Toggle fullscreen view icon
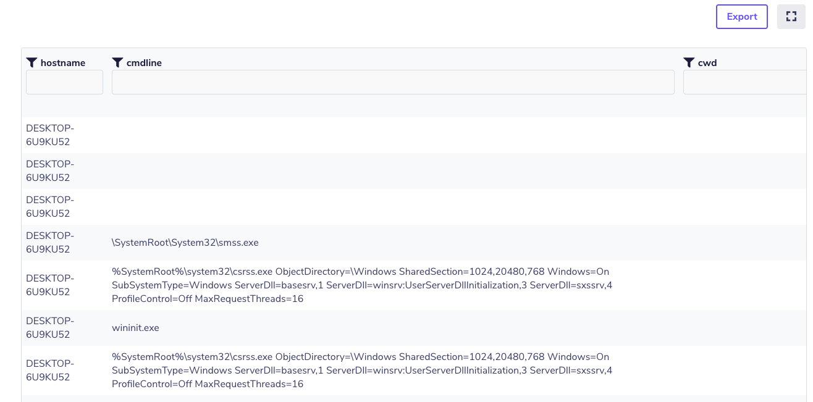813x402 pixels. point(791,17)
